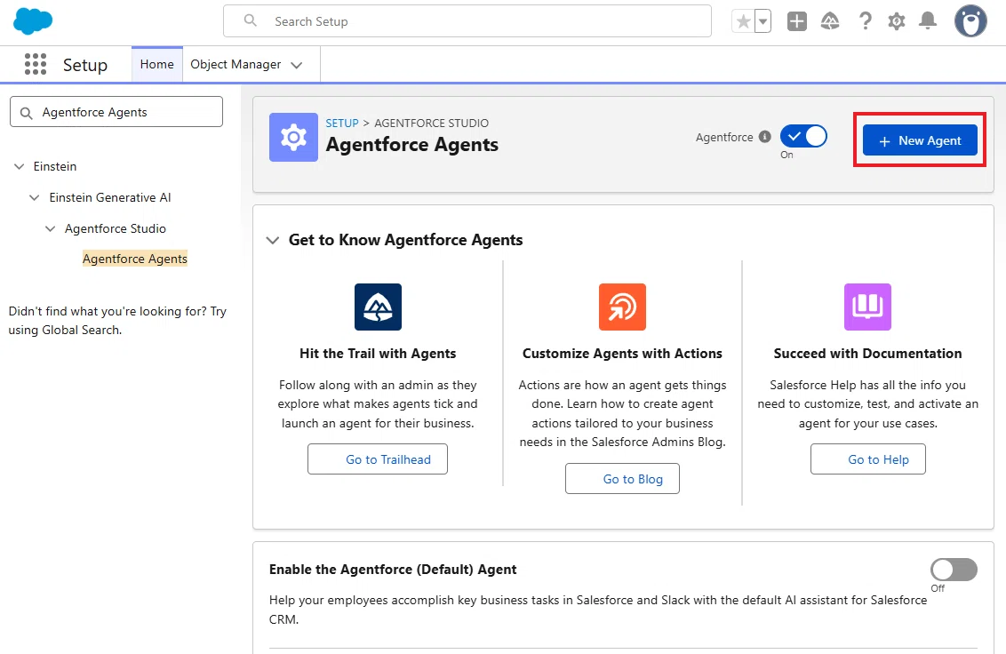This screenshot has width=1006, height=654.
Task: Open the Help question mark icon
Action: 865,21
